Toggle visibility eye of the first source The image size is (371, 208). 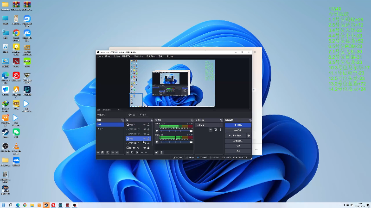[145, 125]
